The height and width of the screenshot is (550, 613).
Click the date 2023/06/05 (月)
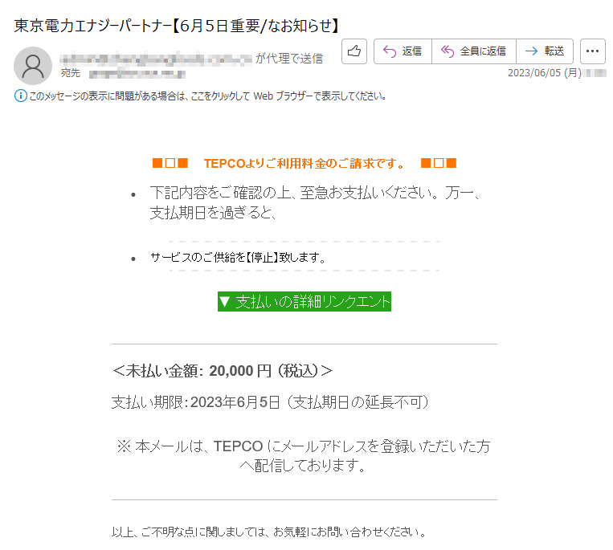545,73
